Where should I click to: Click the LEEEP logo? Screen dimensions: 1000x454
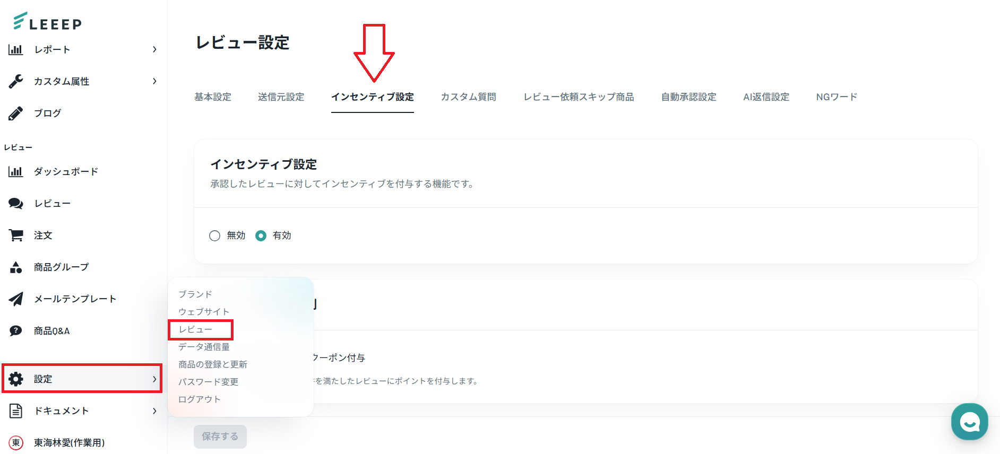(47, 21)
